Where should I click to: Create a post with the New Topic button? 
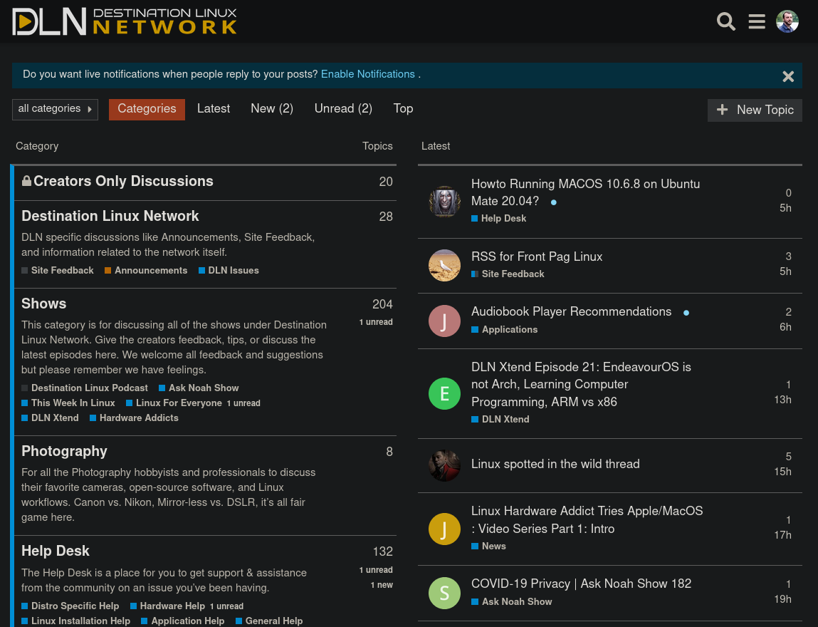pos(755,110)
